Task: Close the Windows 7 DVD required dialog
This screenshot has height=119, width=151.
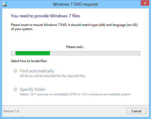Action: (145, 3)
